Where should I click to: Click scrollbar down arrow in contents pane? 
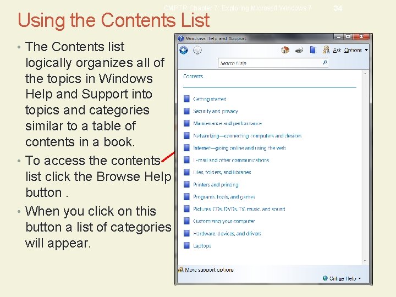pyautogui.click(x=365, y=261)
